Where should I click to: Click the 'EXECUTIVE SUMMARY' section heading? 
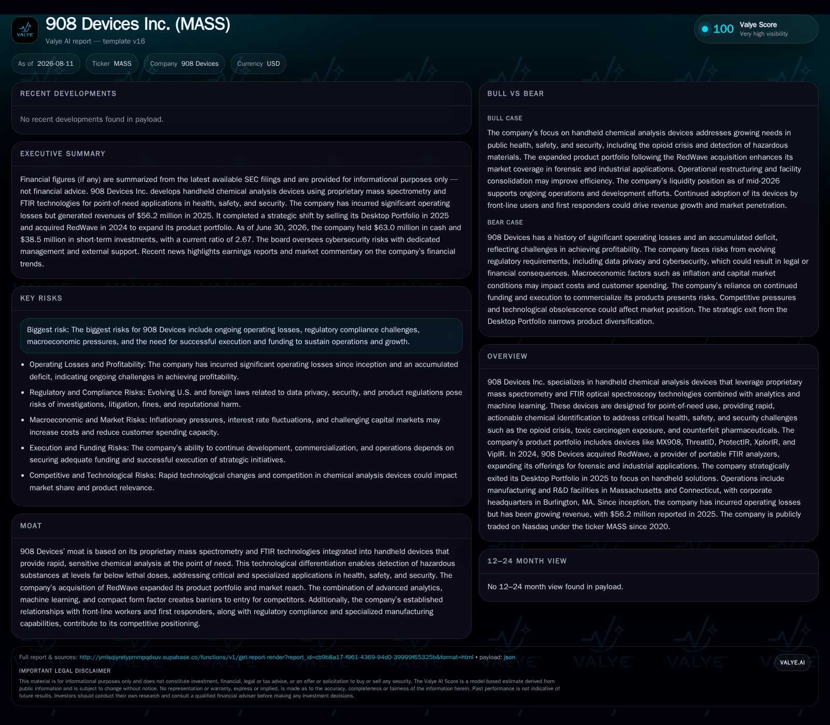tap(63, 154)
